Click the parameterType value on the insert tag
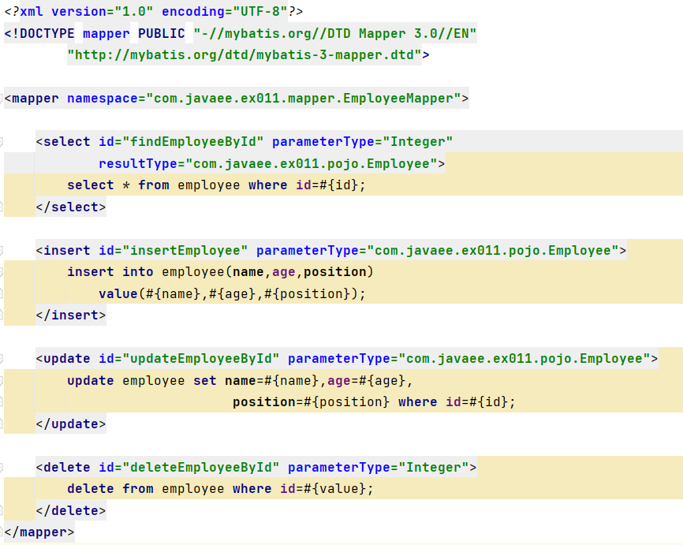The image size is (683, 545). click(493, 251)
